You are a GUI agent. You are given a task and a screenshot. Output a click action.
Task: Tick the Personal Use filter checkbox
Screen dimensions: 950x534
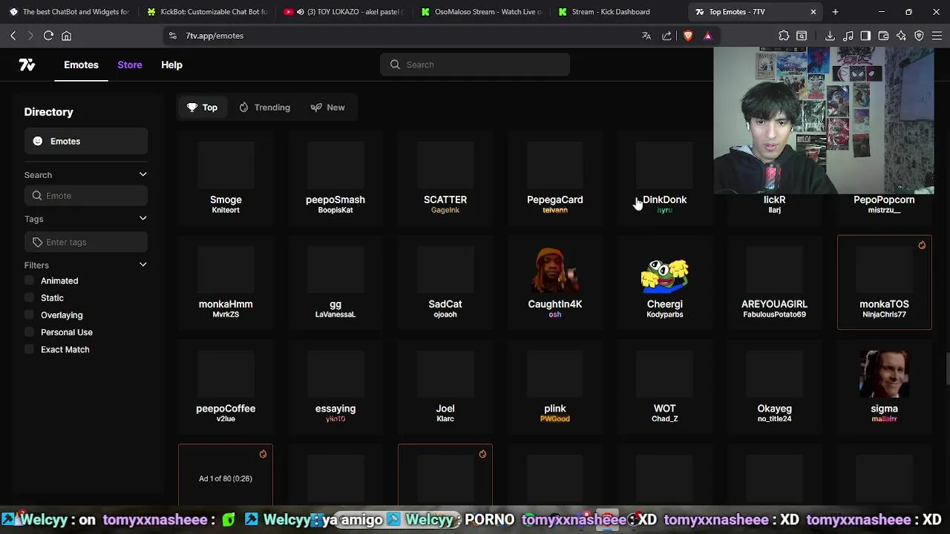29,332
